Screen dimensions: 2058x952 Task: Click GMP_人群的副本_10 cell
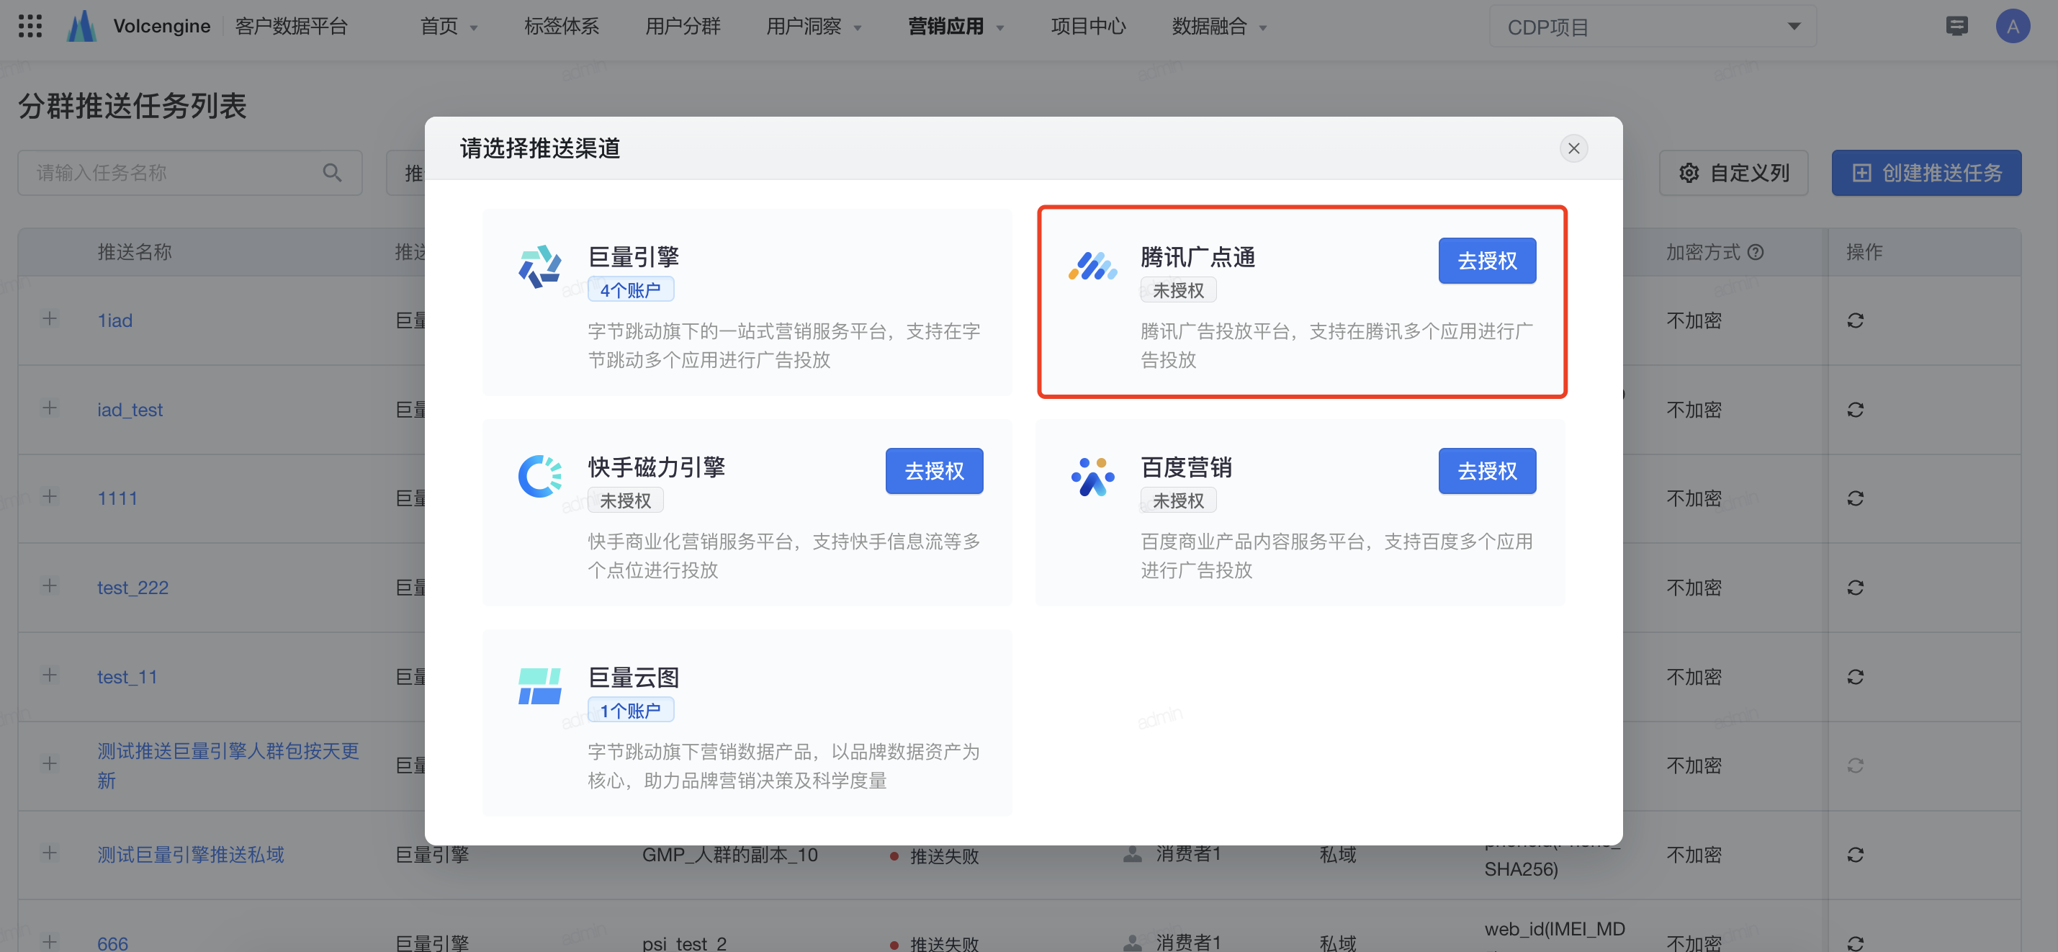[x=729, y=856]
